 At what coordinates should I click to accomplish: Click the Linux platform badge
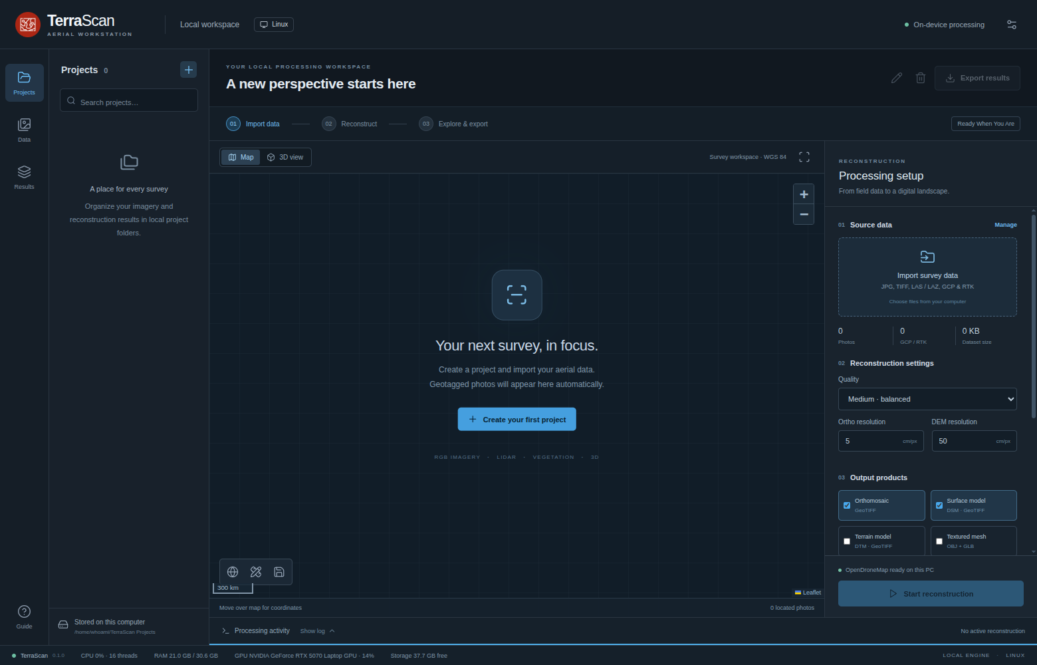click(x=274, y=25)
